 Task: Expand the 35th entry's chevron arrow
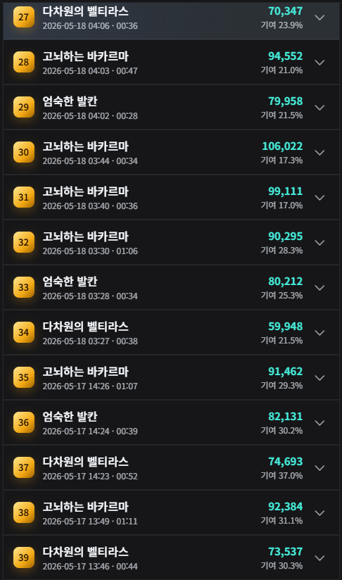click(319, 378)
